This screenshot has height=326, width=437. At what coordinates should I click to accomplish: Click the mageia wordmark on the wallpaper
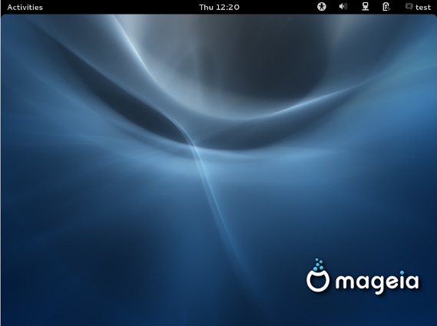(377, 282)
